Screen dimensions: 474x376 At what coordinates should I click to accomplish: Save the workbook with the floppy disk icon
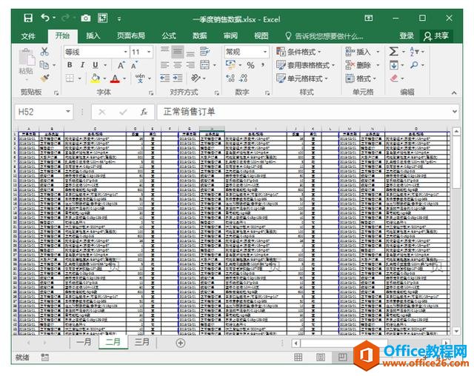pyautogui.click(x=28, y=18)
